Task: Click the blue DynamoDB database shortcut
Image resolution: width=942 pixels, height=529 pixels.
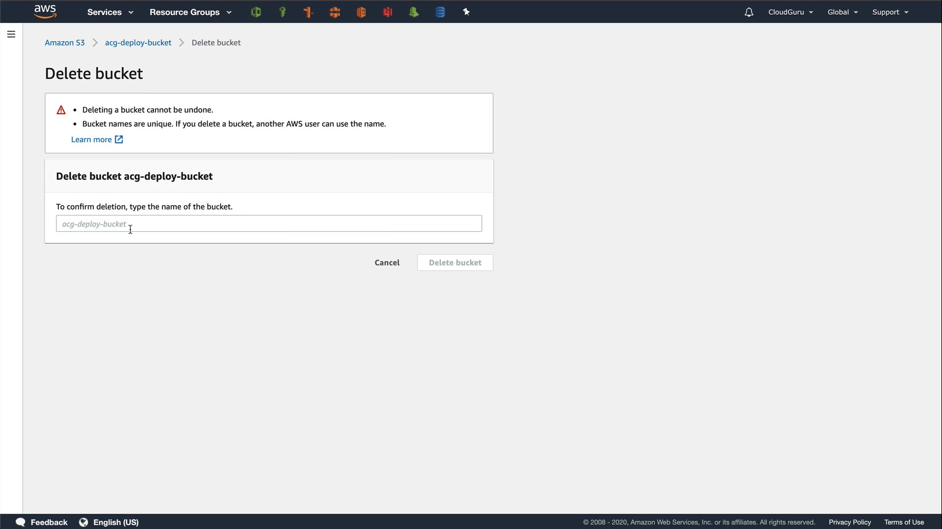Action: 440,12
